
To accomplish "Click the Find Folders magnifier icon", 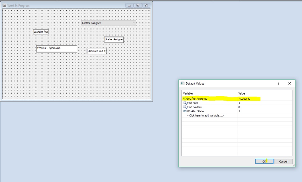I will (185, 107).
